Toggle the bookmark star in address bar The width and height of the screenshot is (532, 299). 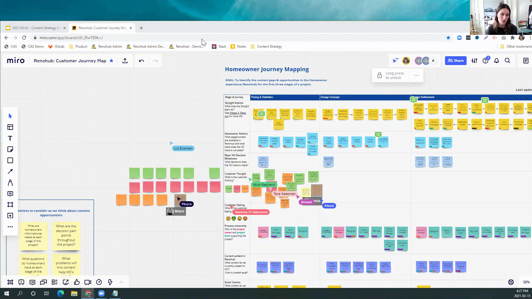click(448, 38)
